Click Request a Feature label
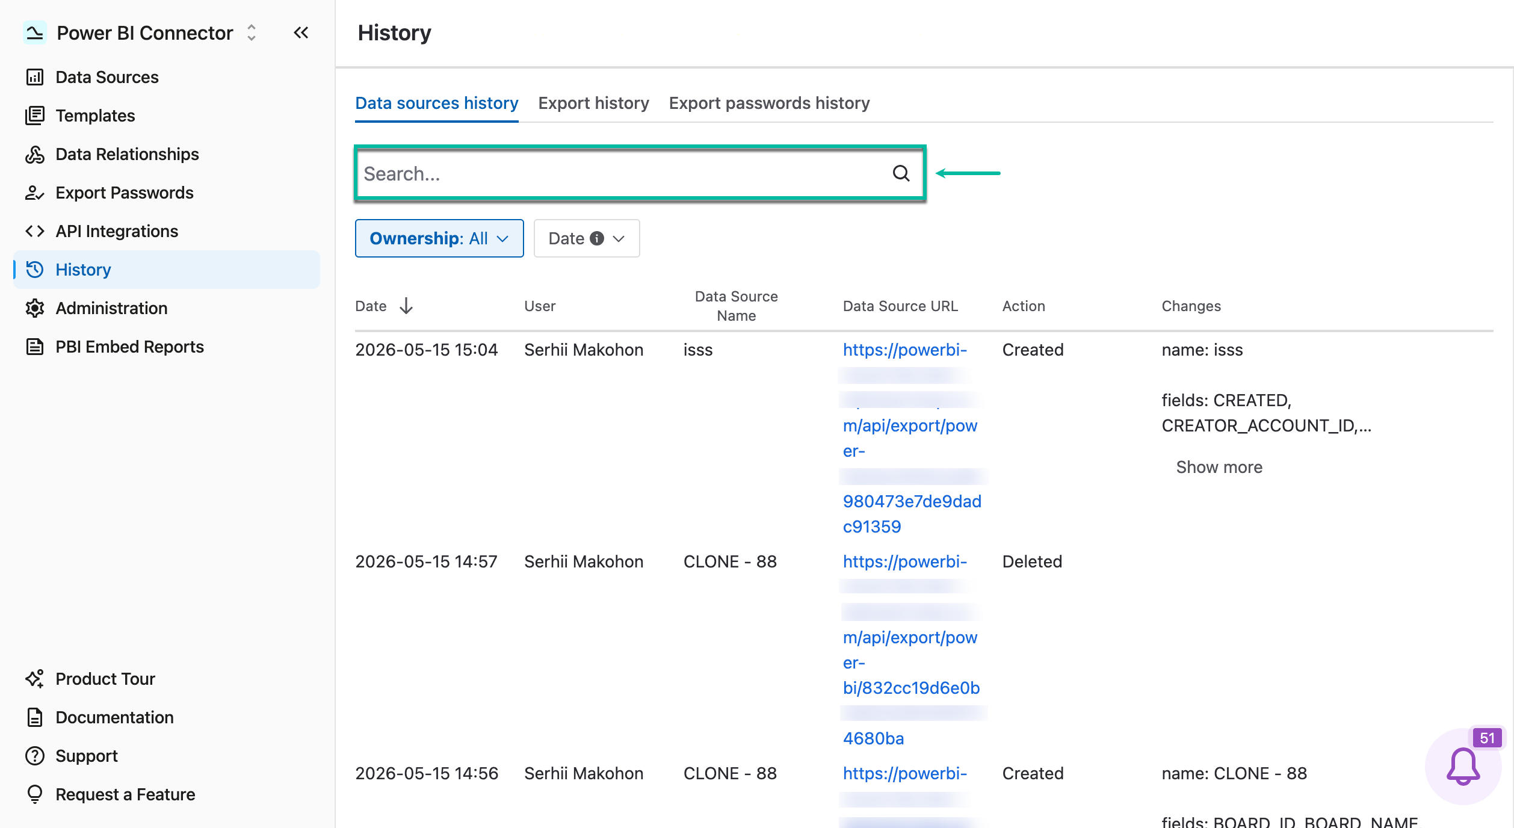This screenshot has height=828, width=1514. coord(125,794)
